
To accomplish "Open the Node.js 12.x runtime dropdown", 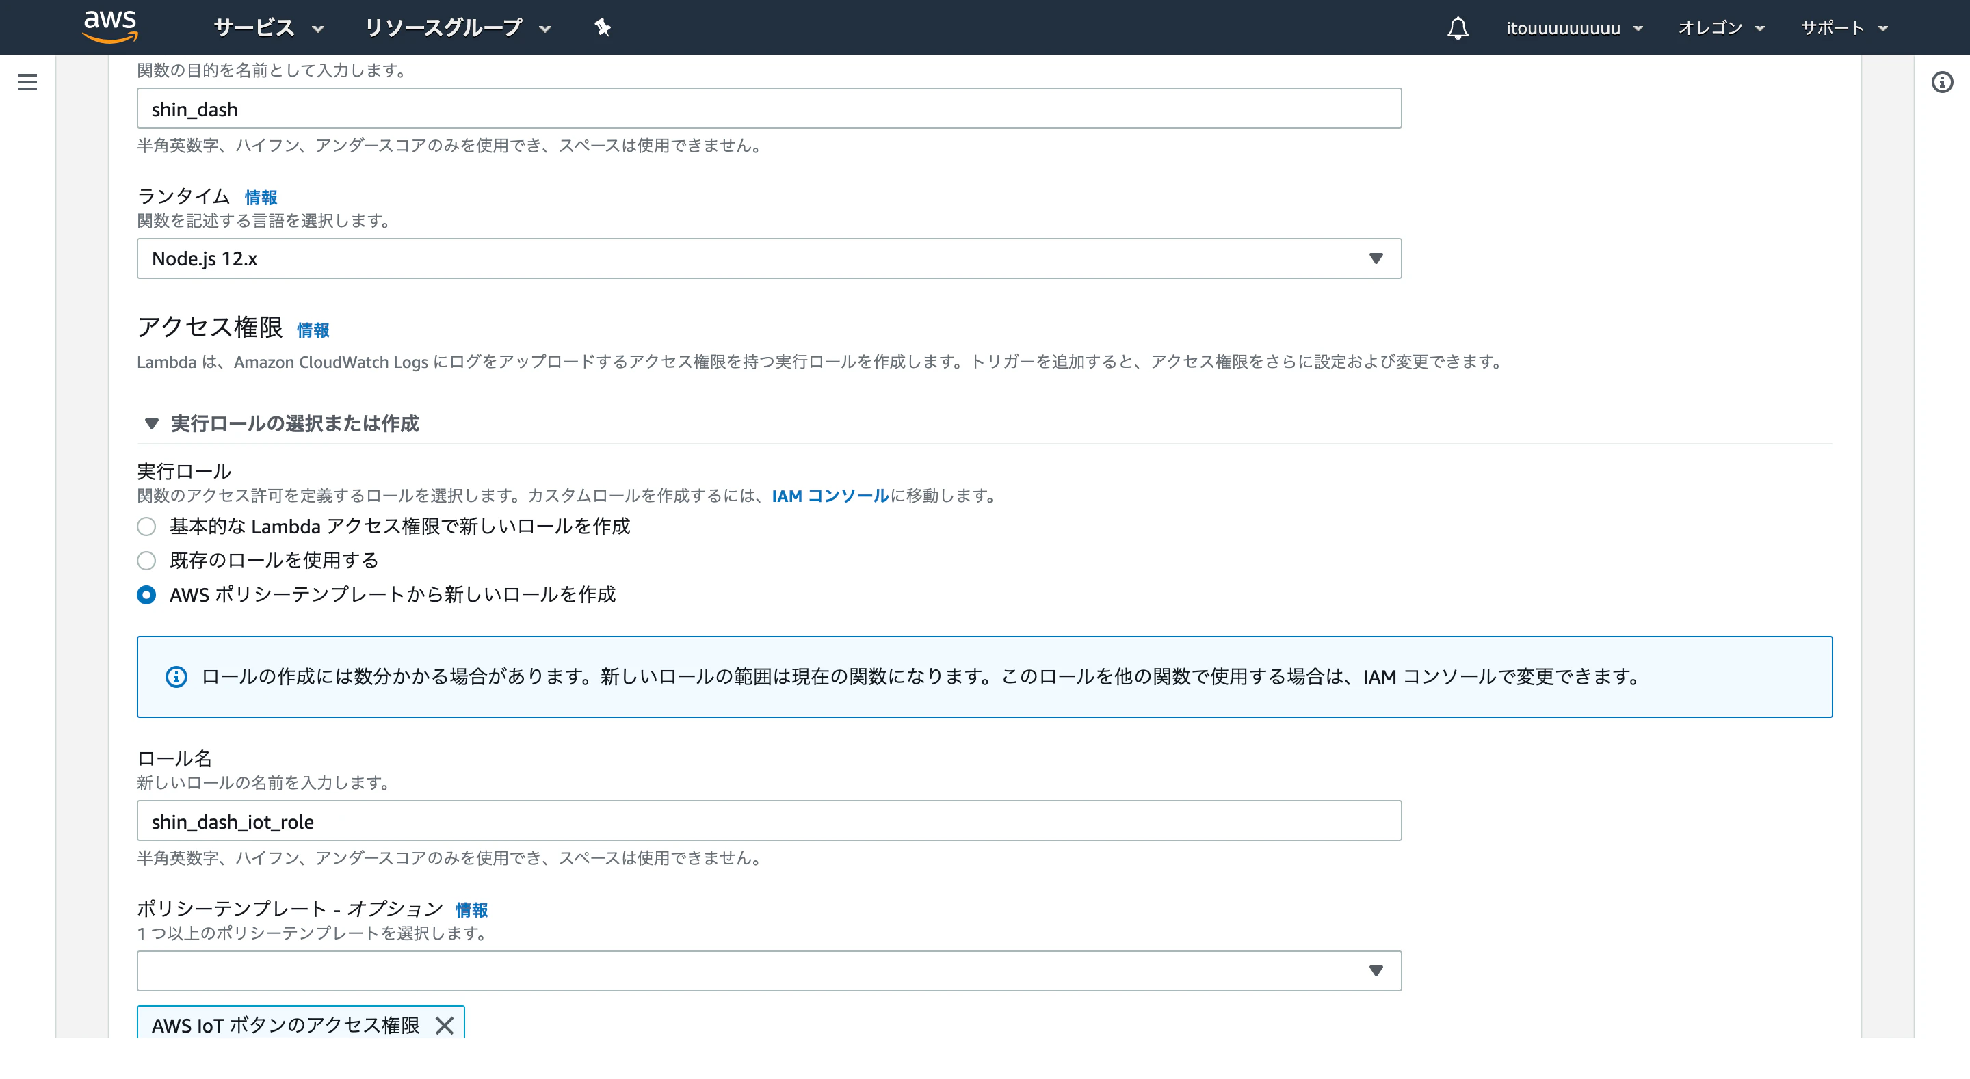I will [x=769, y=258].
